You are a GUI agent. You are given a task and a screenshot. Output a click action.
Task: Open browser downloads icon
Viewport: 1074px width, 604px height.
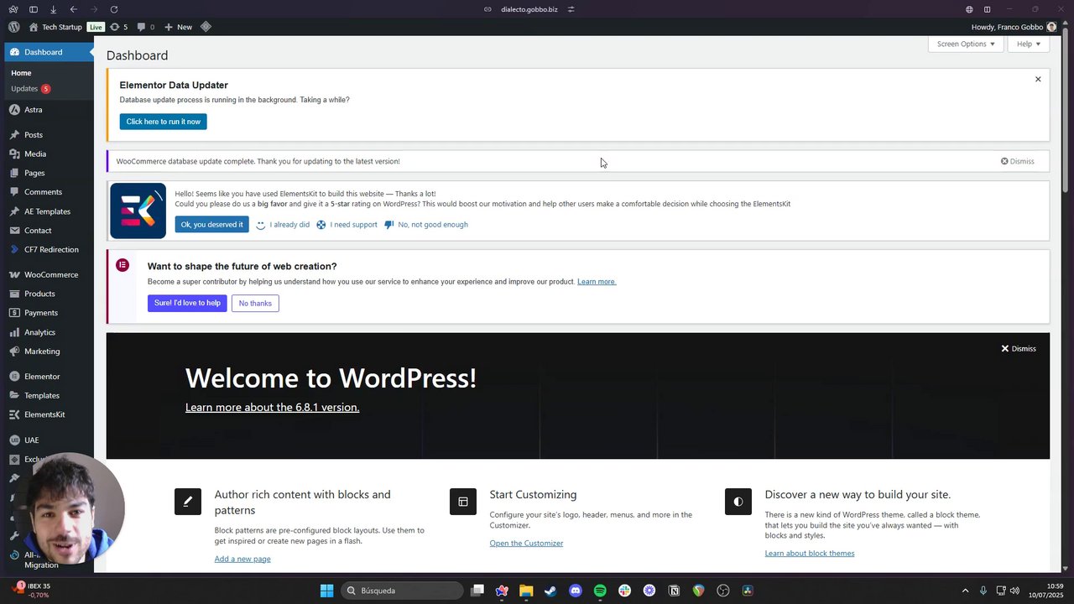53,9
